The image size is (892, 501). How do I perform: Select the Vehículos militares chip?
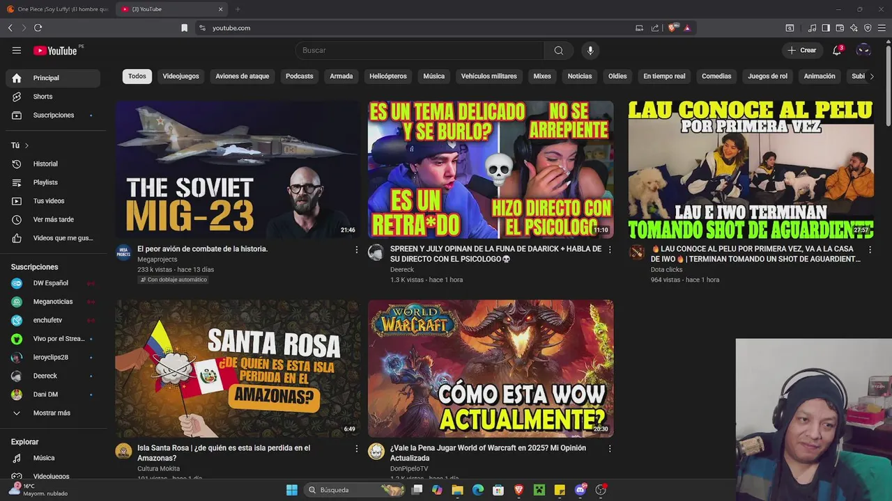(x=489, y=76)
